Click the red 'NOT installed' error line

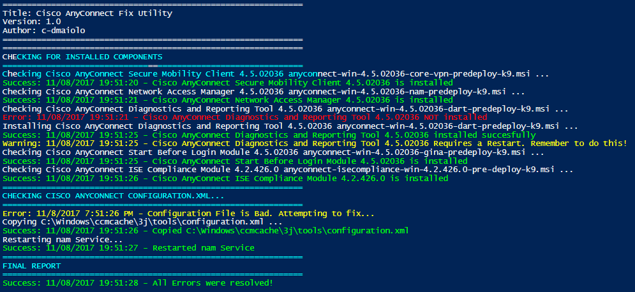pyautogui.click(x=244, y=117)
